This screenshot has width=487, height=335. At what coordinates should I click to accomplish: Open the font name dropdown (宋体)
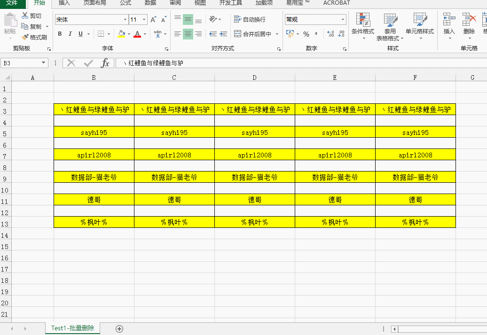tap(125, 20)
